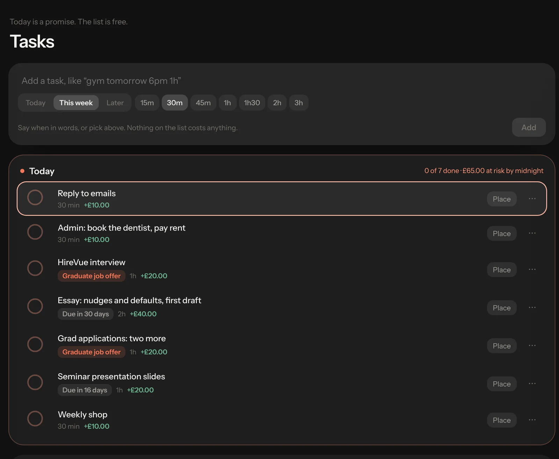
Task: Select the Today timeframe option
Action: (x=36, y=103)
